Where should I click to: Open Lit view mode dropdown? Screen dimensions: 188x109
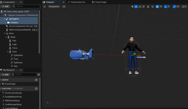tap(64, 6)
